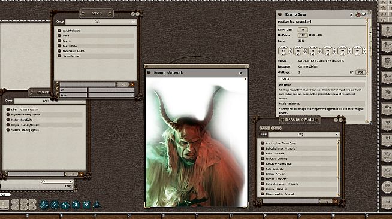
Task: Click the last ability score box (Charisma)
Action: tap(357, 51)
